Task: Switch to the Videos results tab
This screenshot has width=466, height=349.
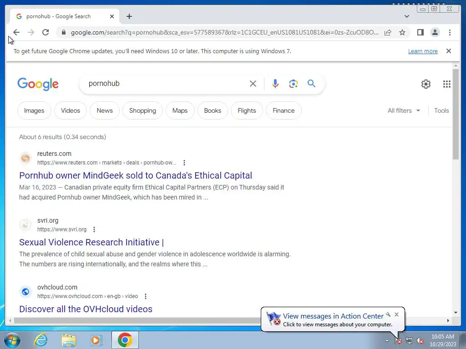Action: [x=71, y=110]
